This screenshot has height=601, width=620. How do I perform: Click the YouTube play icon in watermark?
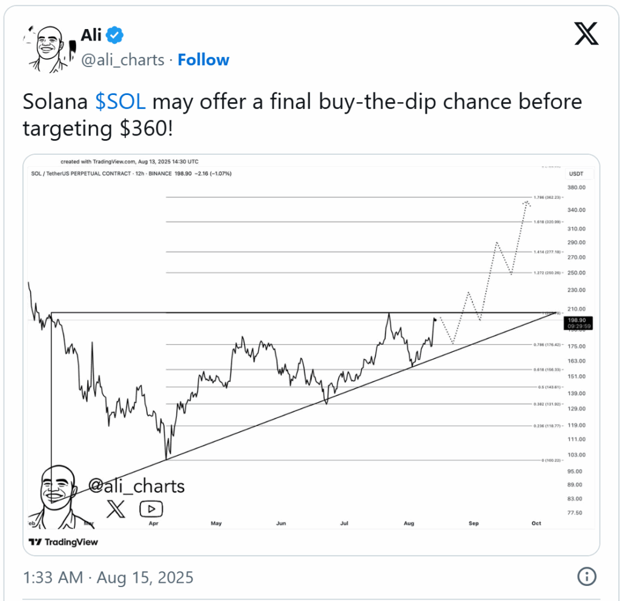click(x=151, y=509)
